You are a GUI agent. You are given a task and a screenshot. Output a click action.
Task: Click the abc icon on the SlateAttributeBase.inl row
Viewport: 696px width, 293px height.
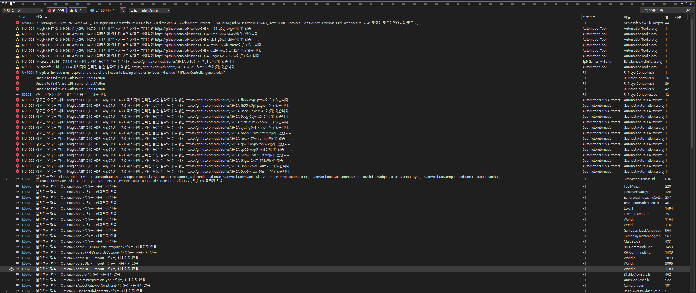click(x=17, y=179)
